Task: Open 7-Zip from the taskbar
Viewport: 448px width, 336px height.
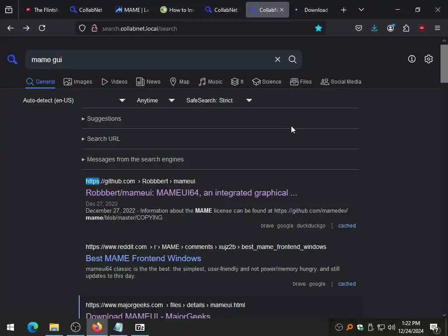Action: click(140, 327)
